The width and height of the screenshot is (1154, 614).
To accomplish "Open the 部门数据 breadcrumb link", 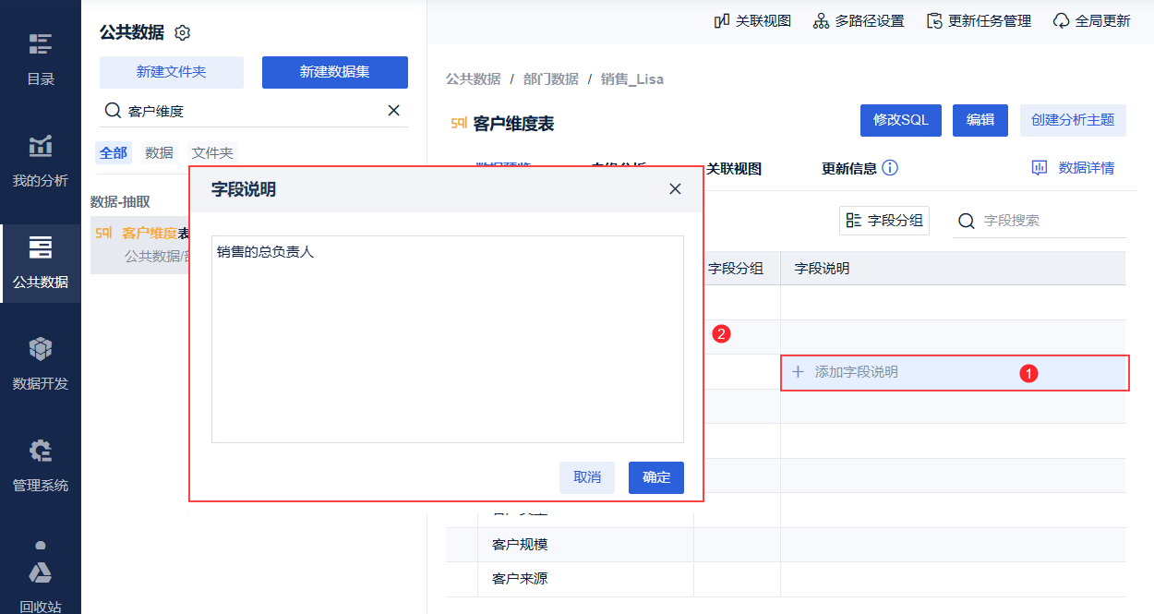I will [551, 79].
